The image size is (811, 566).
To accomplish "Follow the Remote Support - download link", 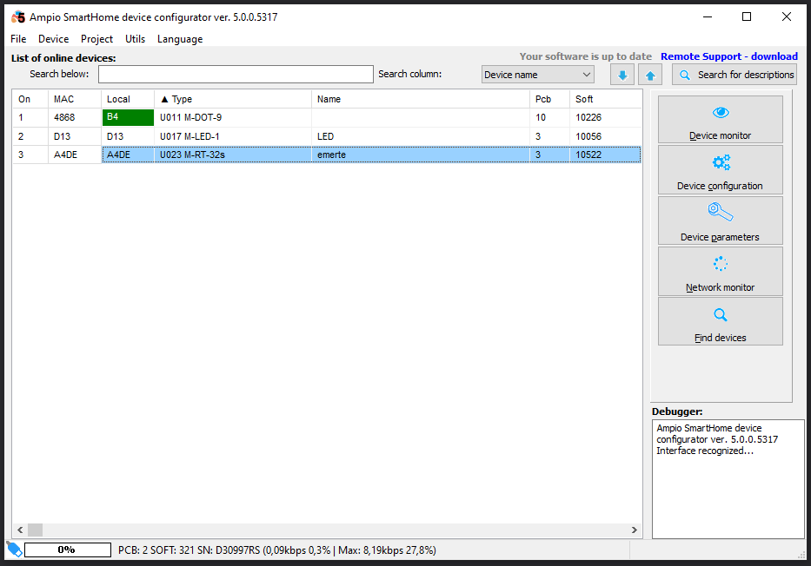I will 729,56.
